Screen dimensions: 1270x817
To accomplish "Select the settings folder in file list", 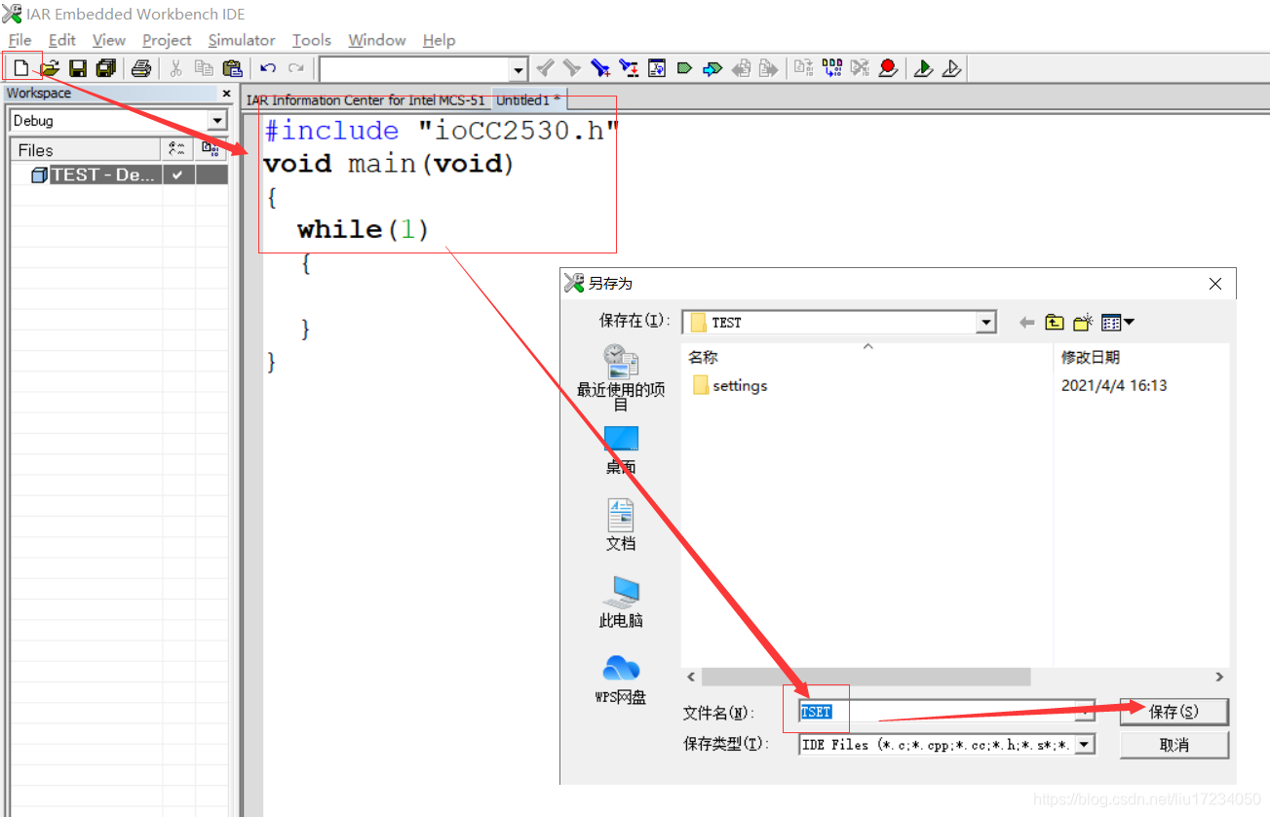I will click(x=730, y=386).
